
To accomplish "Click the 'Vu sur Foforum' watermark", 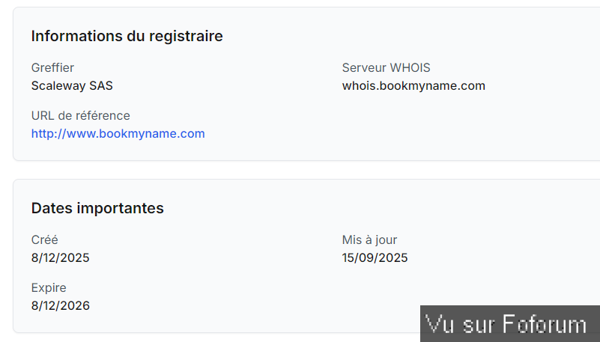I will 506,324.
